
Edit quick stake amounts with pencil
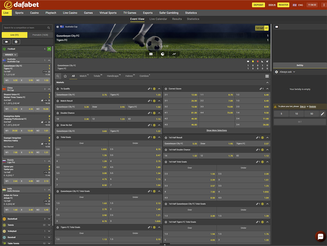[x=323, y=114]
